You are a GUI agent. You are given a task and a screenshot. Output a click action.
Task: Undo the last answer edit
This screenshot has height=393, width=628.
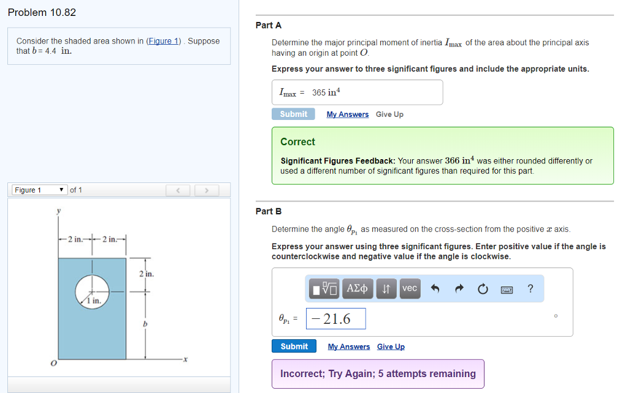(x=435, y=289)
